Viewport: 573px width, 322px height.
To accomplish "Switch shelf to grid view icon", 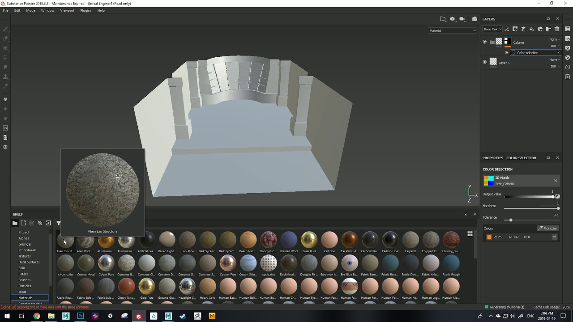I will pyautogui.click(x=470, y=233).
